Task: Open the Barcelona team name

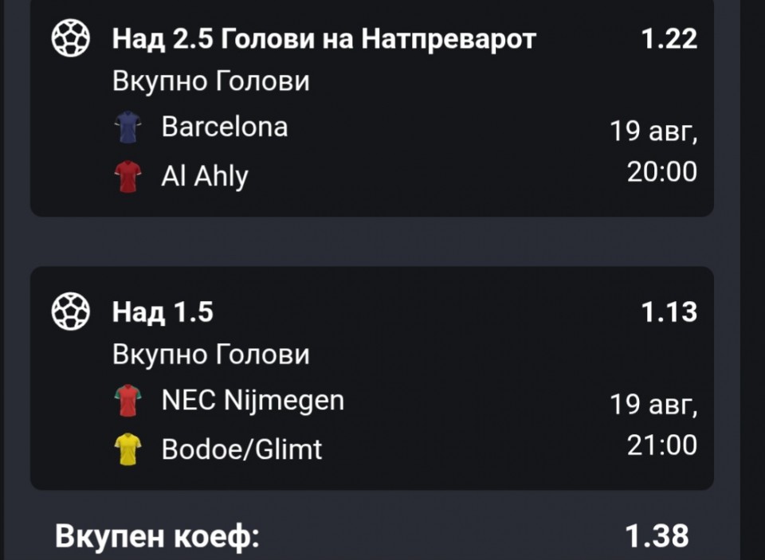Action: (x=225, y=127)
